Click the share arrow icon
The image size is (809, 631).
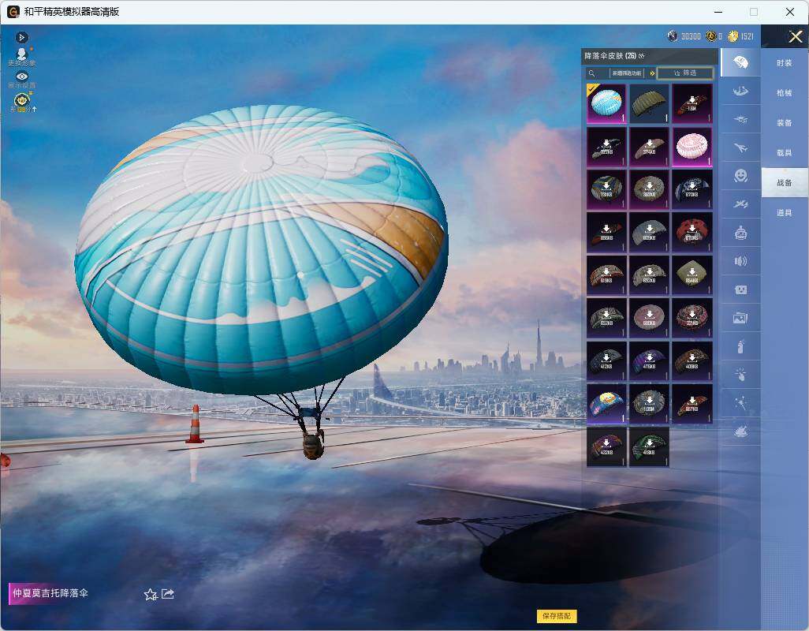168,594
